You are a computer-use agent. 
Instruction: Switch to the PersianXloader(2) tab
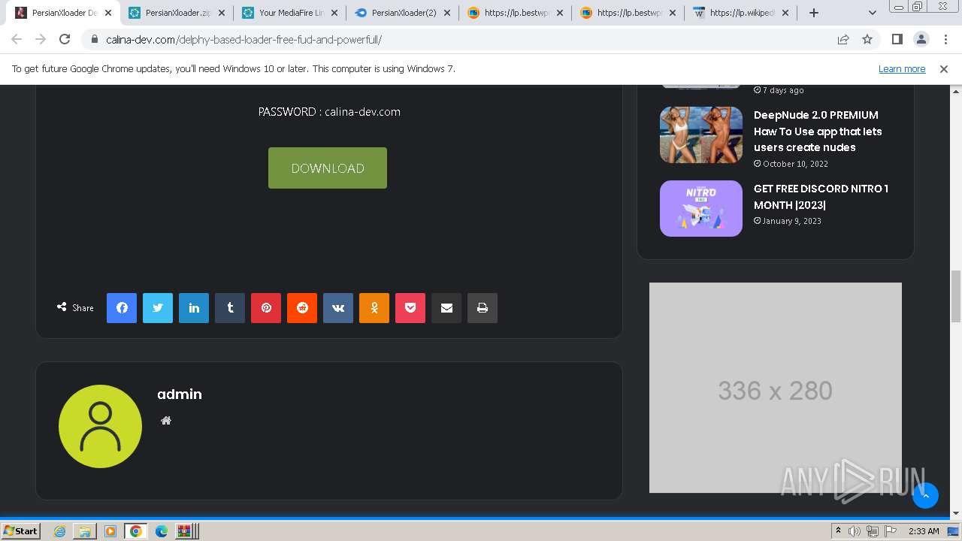pyautogui.click(x=402, y=13)
